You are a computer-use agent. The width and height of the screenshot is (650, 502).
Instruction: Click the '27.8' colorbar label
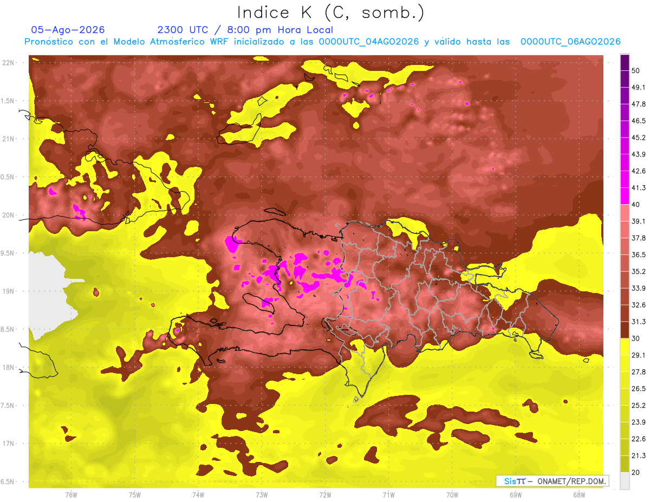tap(639, 372)
